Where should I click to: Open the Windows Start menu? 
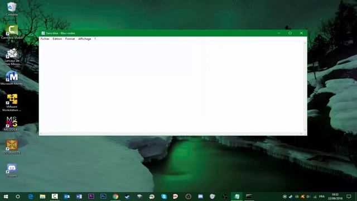coord(6,197)
